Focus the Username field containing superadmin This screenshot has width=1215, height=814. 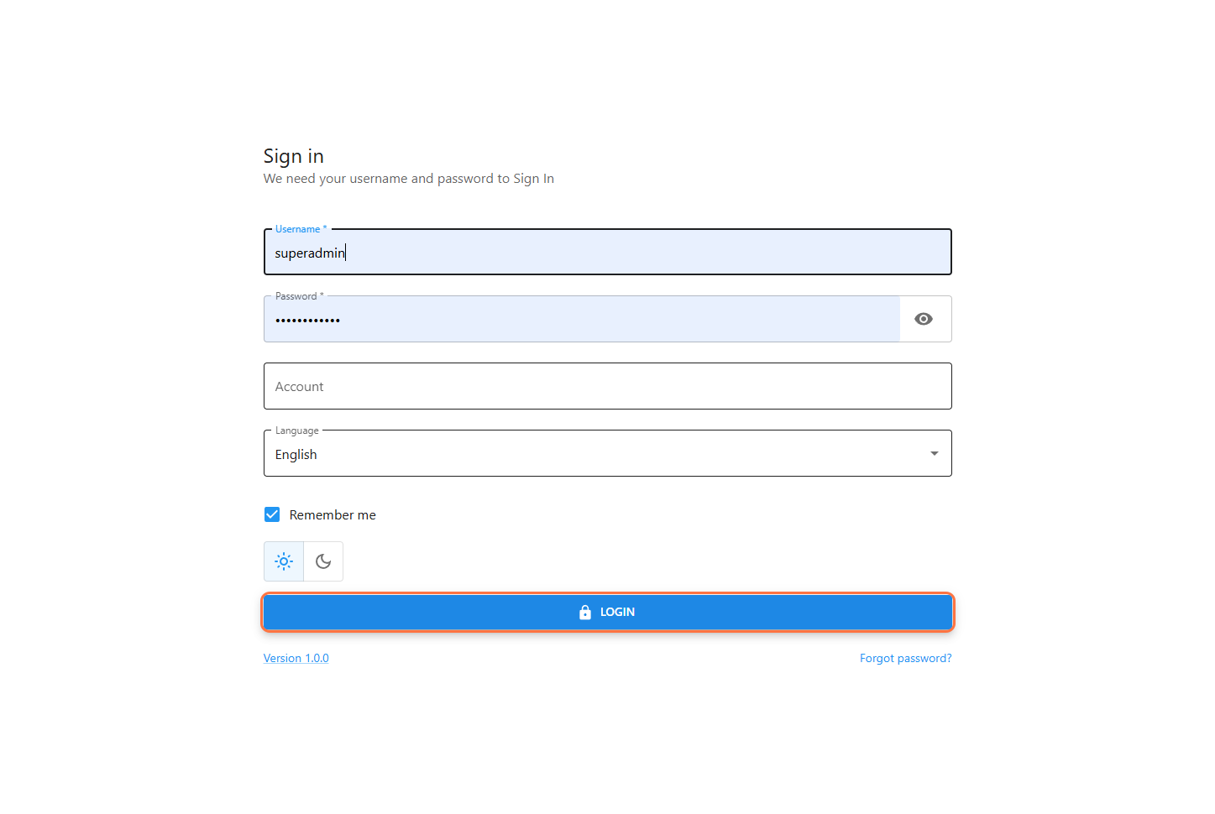[605, 253]
